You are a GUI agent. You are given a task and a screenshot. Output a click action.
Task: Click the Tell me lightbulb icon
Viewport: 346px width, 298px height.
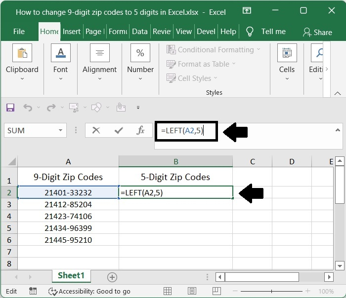pyautogui.click(x=250, y=32)
